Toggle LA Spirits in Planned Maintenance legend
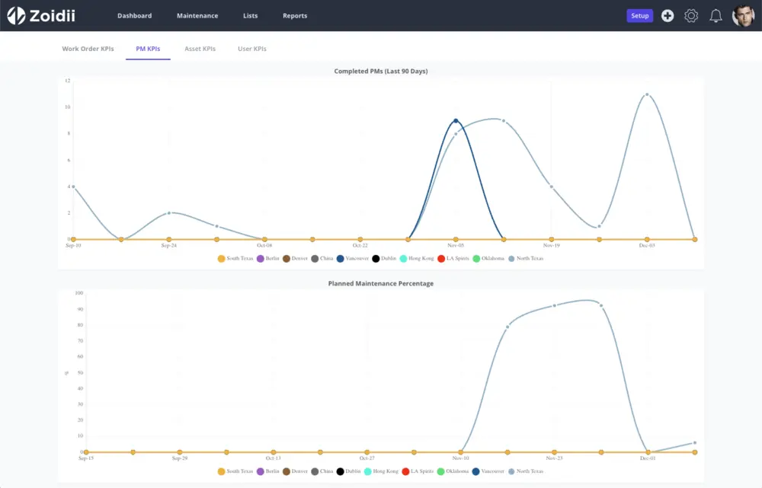Screen dimensions: 762x488 [x=418, y=471]
